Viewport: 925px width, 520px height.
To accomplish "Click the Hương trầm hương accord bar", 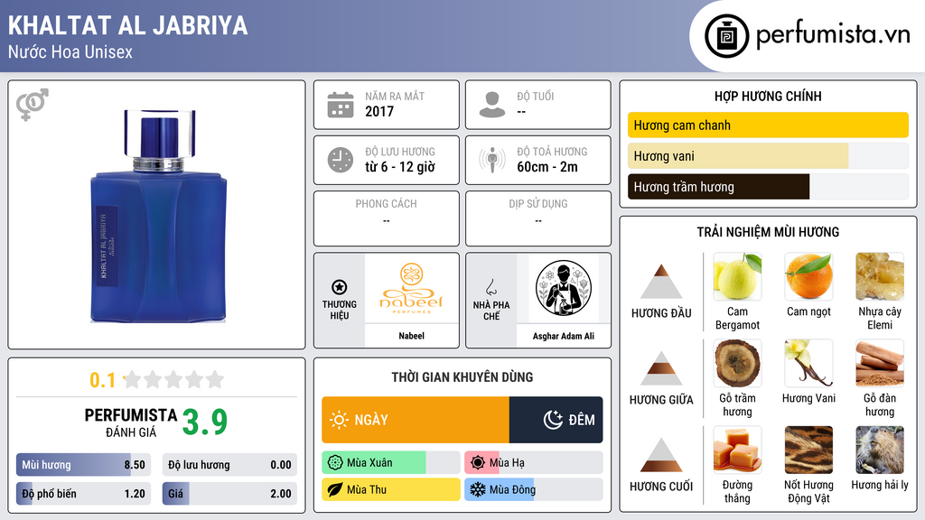I will point(768,187).
